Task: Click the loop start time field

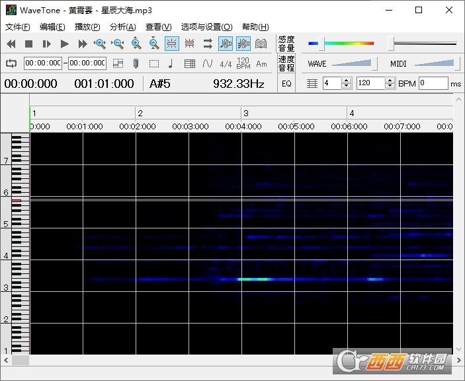Action: pos(43,63)
